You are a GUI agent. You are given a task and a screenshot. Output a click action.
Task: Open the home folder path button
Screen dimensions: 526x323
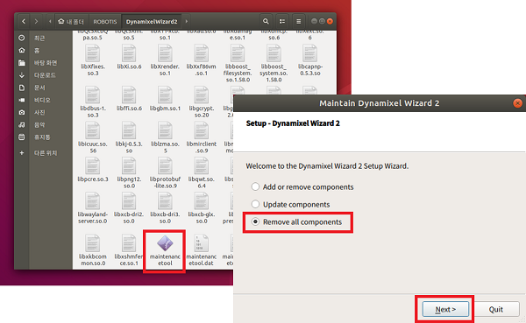pos(71,21)
